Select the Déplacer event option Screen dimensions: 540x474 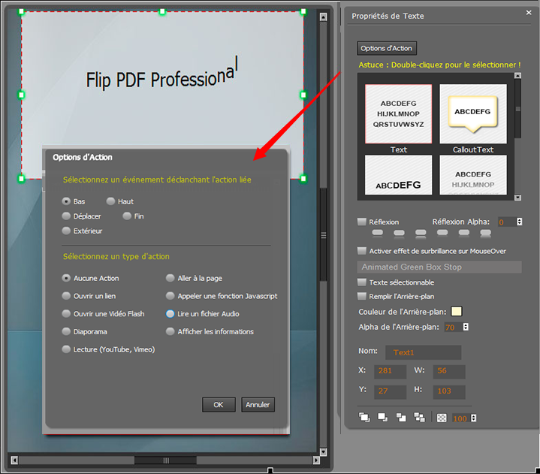tap(66, 216)
